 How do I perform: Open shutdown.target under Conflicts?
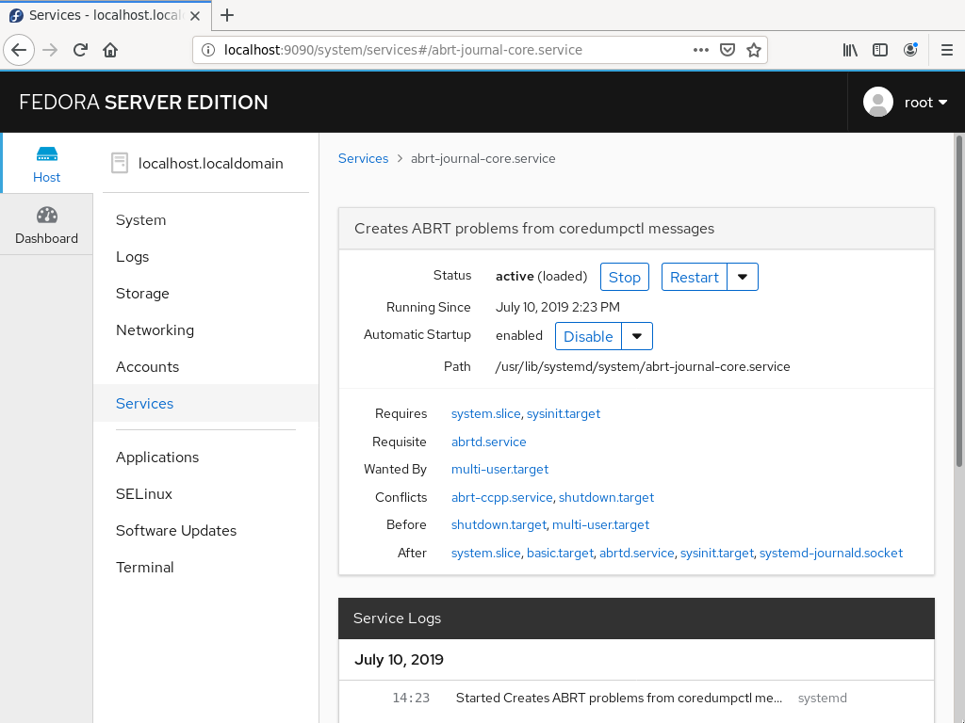click(x=606, y=497)
